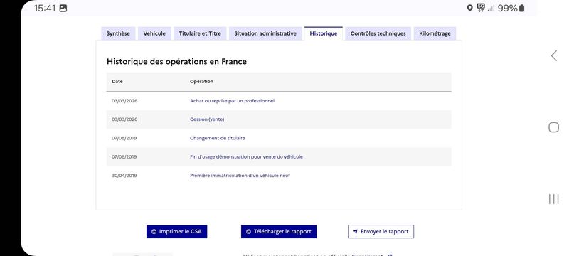Image resolution: width=569 pixels, height=256 pixels.
Task: Go to Situation administrative tab
Action: tap(265, 33)
